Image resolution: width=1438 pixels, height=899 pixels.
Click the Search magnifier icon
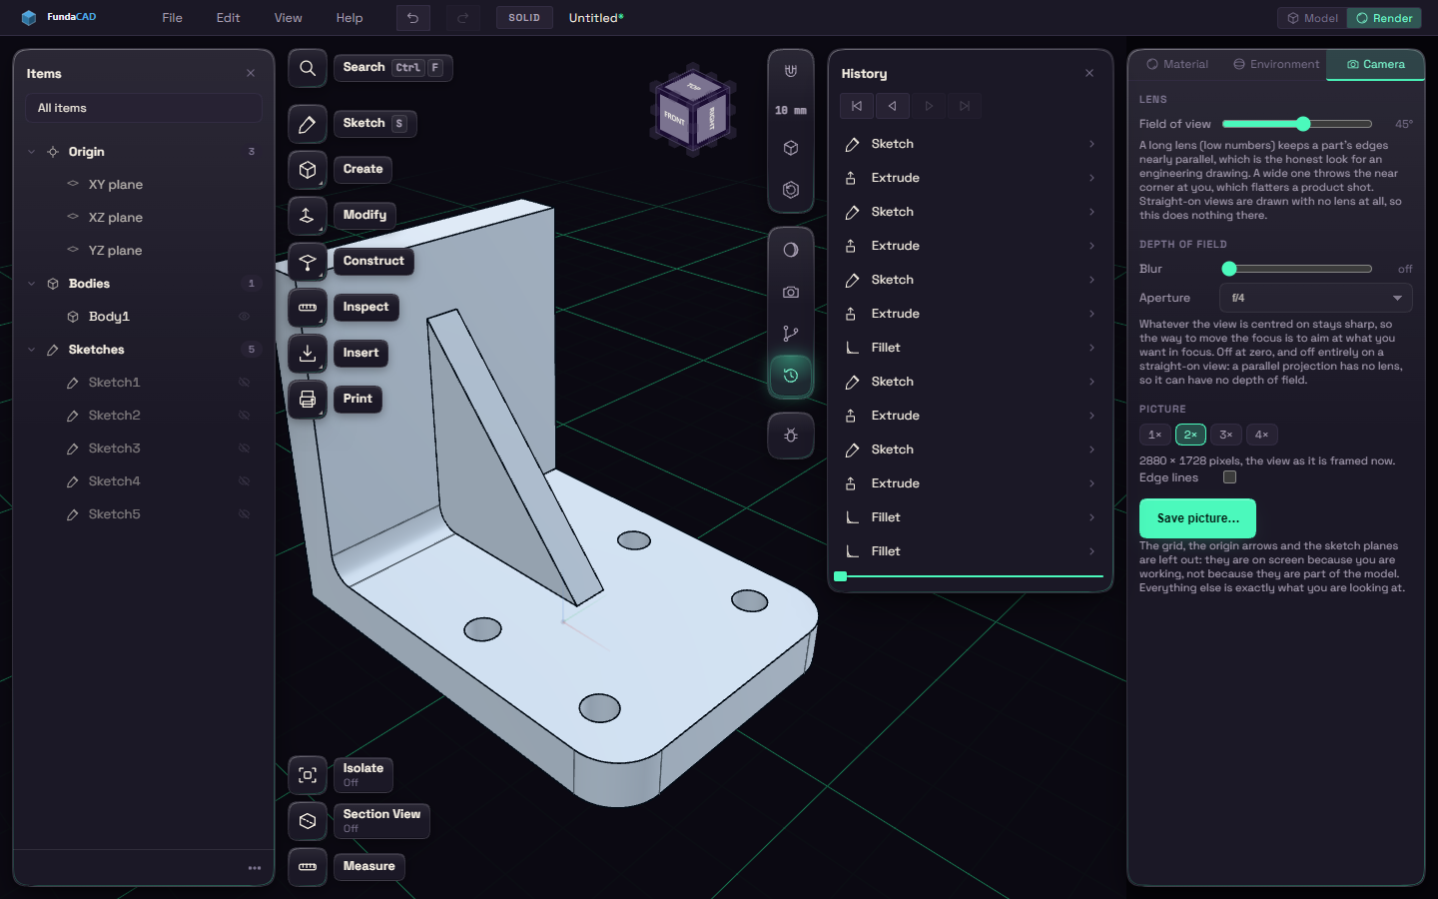click(308, 68)
